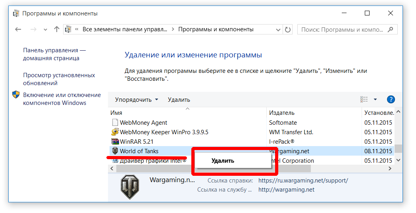Click the up-one-level arrow icon
The height and width of the screenshot is (213, 416).
[x=56, y=29]
